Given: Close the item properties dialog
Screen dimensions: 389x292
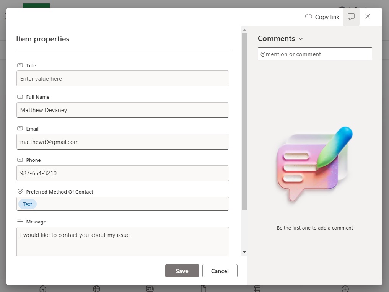Looking at the screenshot, I should coord(368,16).
